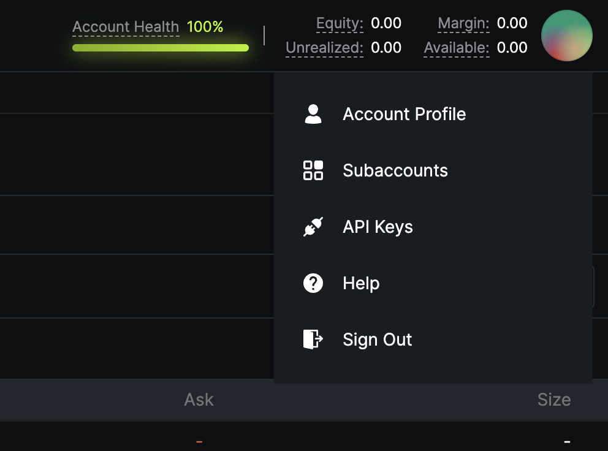Screen dimensions: 608x451
Task: Open Help text entry
Action: pyautogui.click(x=361, y=283)
